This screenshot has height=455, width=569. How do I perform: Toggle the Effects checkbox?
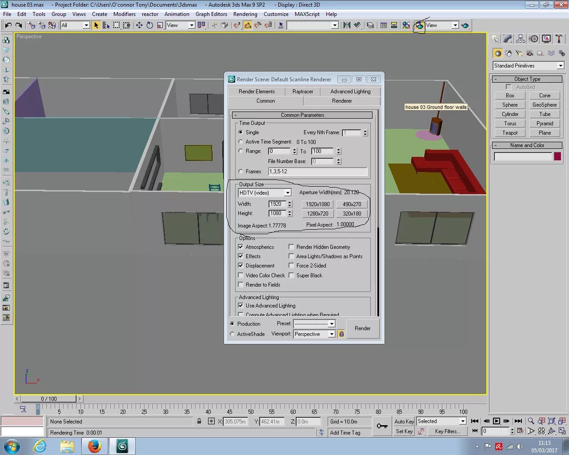(x=241, y=256)
